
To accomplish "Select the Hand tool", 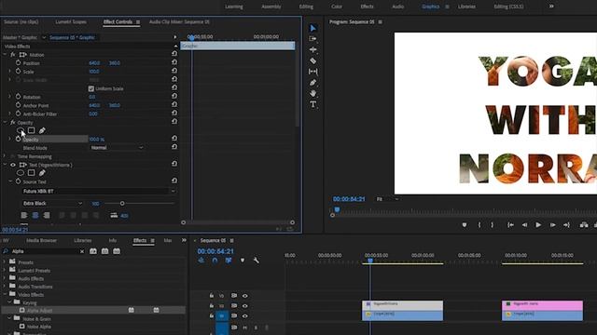I will tap(313, 93).
